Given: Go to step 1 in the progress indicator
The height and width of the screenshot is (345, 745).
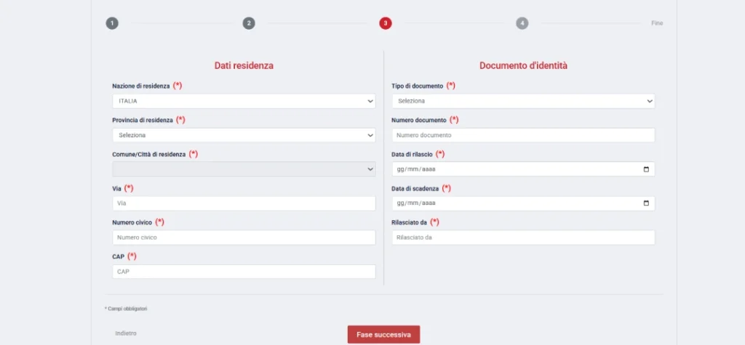Looking at the screenshot, I should 112,23.
